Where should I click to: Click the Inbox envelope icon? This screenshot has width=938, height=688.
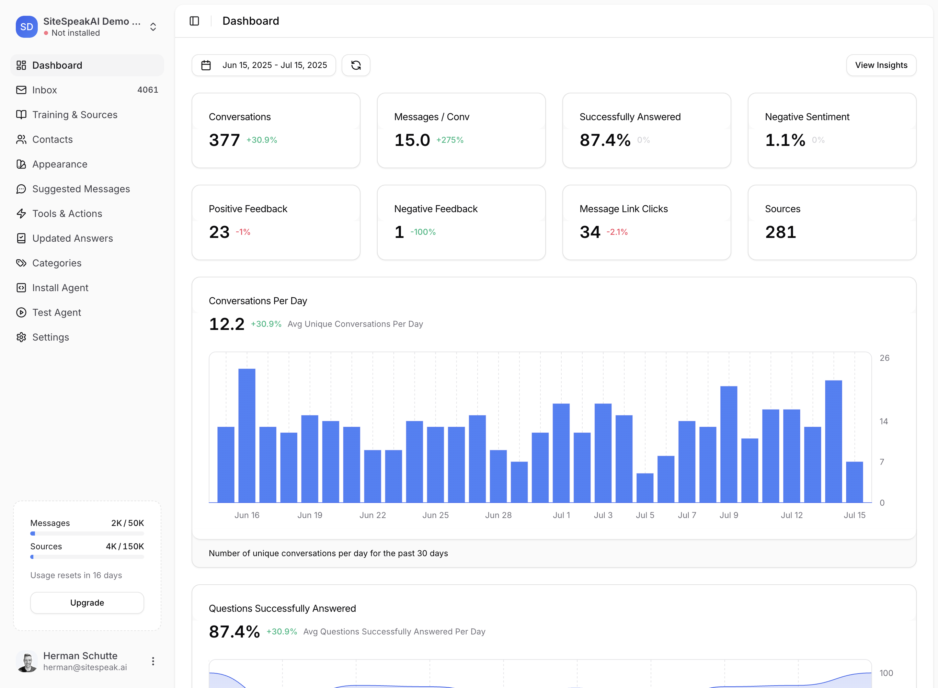tap(21, 90)
